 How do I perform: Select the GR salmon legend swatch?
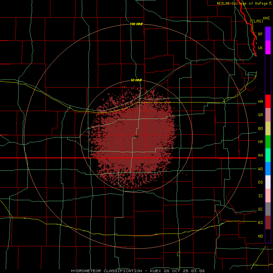tap(268, 115)
